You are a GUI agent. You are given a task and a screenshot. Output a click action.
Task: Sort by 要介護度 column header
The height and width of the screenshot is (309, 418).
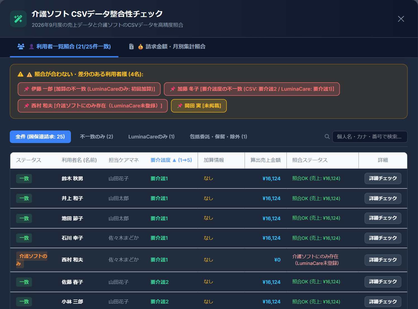point(171,160)
